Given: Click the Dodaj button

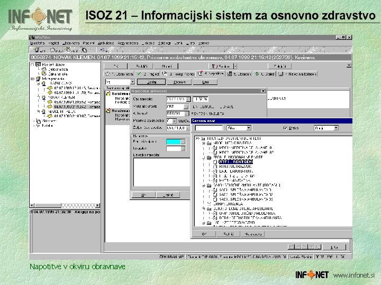Looking at the screenshot, I should (x=151, y=82).
